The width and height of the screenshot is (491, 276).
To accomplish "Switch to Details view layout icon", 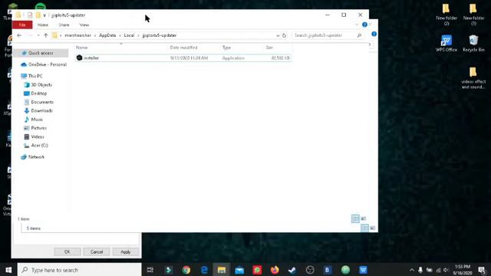I will point(355,219).
